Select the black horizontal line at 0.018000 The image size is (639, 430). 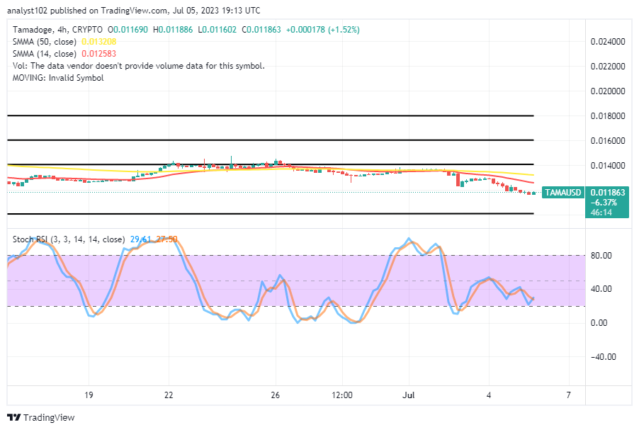[x=271, y=115]
